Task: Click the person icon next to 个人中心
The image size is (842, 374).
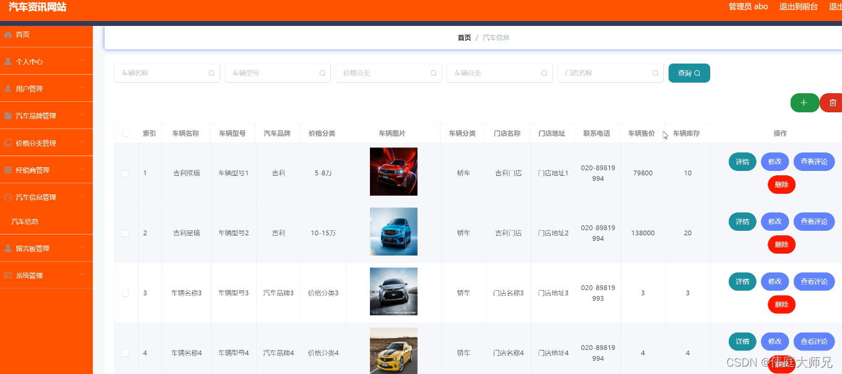Action: pyautogui.click(x=9, y=61)
